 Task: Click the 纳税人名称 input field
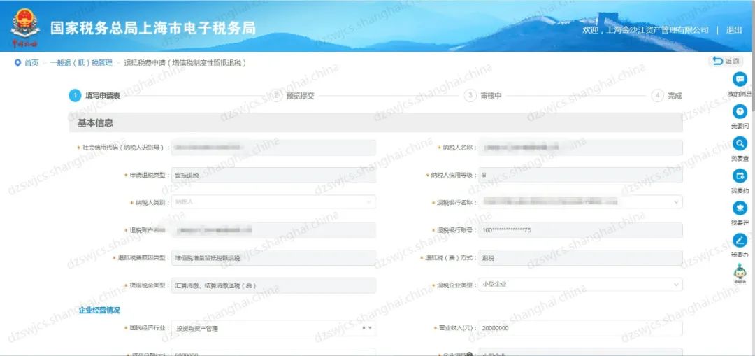580,148
